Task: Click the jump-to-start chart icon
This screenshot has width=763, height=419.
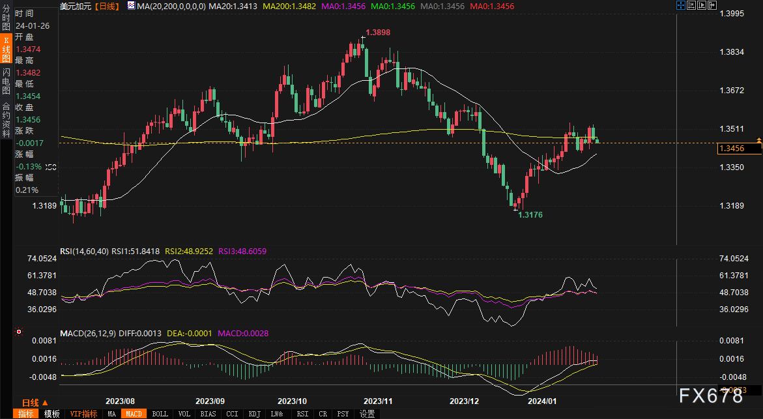Action: pyautogui.click(x=692, y=6)
